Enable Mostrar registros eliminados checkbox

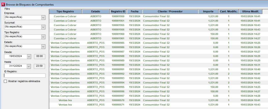coord(6,81)
